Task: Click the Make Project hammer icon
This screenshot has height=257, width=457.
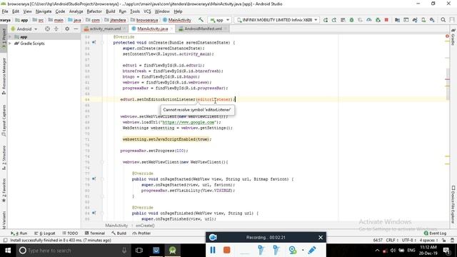Action: tap(201, 20)
